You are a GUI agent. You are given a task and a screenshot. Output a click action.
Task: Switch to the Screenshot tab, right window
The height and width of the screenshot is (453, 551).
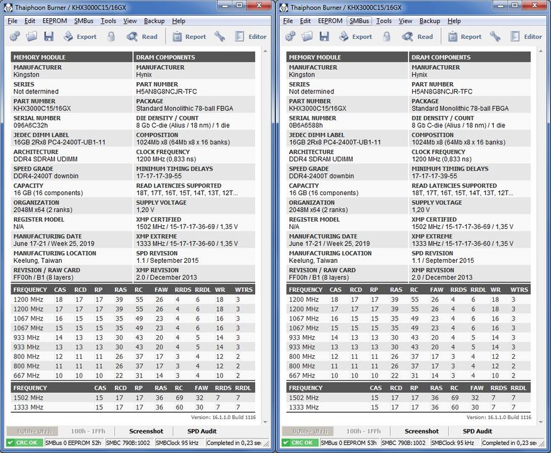click(x=422, y=431)
